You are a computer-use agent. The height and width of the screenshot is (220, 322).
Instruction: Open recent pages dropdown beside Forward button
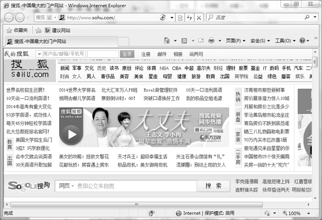(28, 18)
